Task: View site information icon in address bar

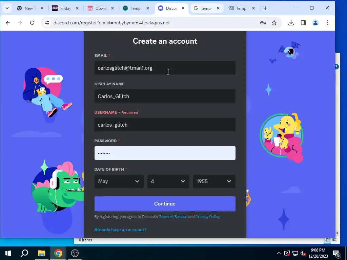Action: pos(47,23)
